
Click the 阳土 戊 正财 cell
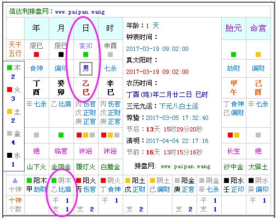click(135, 185)
